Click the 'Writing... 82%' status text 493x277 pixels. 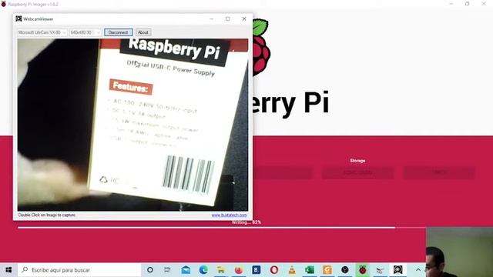[x=246, y=222]
